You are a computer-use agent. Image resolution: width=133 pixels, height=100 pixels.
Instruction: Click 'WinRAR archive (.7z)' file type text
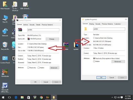(34, 35)
